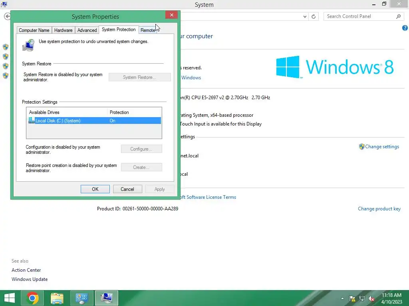
Task: Click the Product ID 00261-50000-00000-AA289 text
Action: coord(137,209)
